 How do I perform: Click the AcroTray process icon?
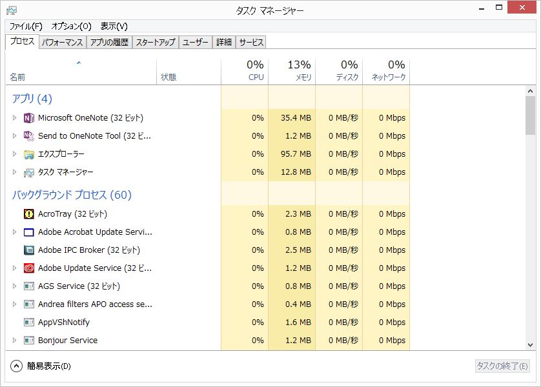point(29,214)
